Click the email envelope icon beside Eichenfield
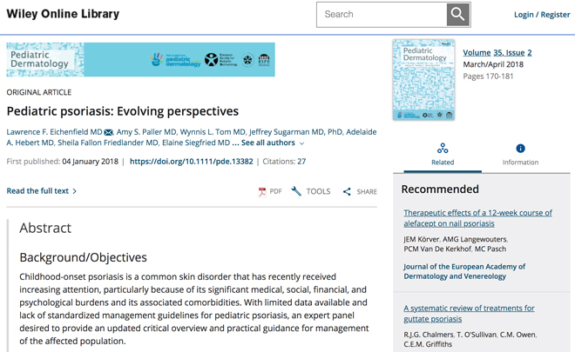The height and width of the screenshot is (352, 575). point(109,132)
